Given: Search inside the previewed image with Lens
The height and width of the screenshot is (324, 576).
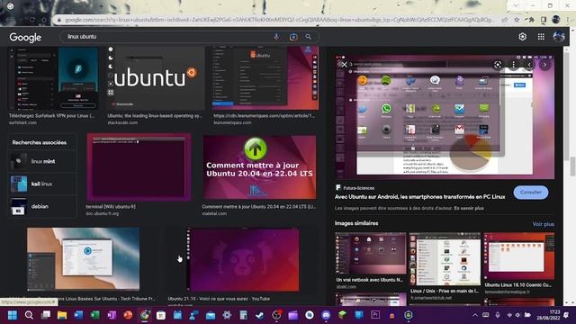Looking at the screenshot, I should [498, 65].
